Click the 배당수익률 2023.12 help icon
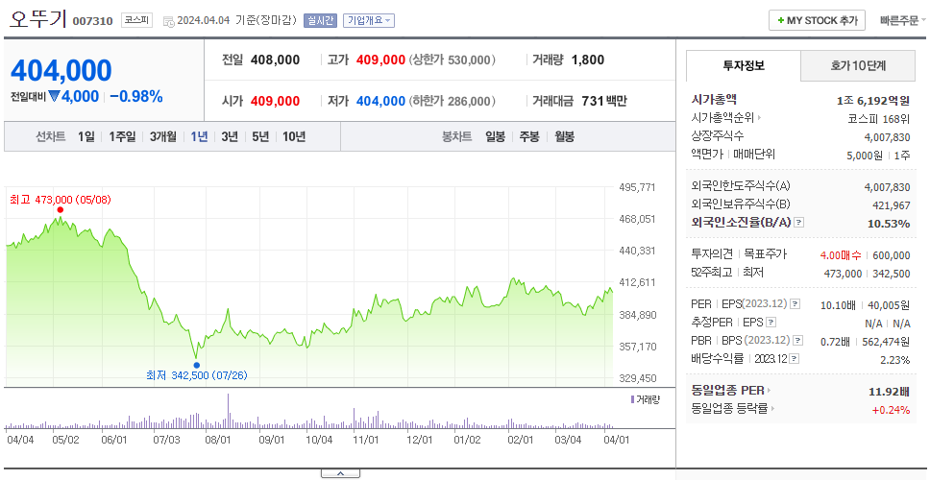 click(x=795, y=359)
